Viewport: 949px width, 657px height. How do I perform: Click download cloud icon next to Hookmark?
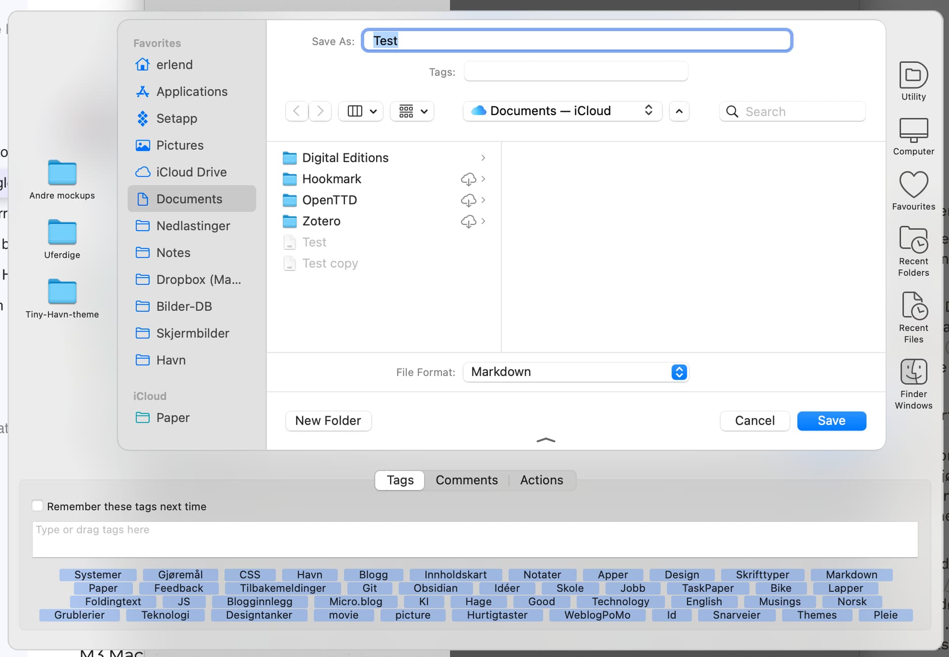point(468,179)
